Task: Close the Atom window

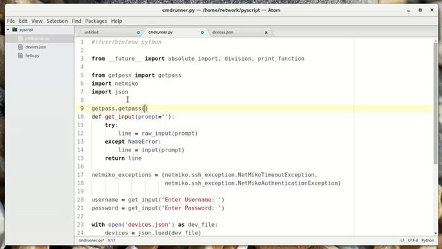Action: [432, 10]
